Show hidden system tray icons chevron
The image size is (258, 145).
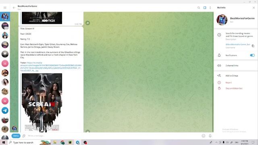(x=216, y=142)
